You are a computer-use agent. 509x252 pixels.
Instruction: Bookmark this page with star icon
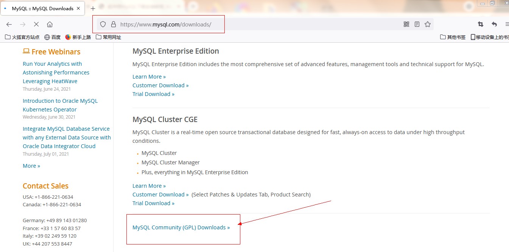pyautogui.click(x=428, y=24)
